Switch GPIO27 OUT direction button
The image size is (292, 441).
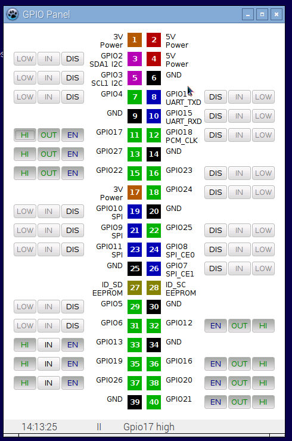(49, 154)
